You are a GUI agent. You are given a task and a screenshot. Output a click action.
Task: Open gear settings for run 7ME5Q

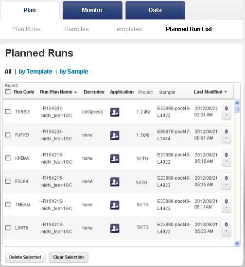tap(227, 201)
